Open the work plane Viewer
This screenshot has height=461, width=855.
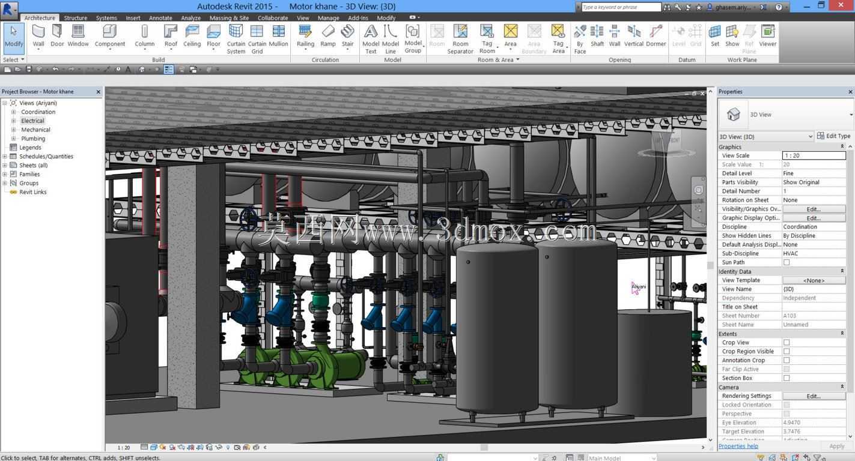point(768,36)
